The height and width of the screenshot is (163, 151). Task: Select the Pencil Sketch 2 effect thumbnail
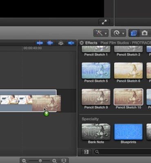tap(129, 49)
